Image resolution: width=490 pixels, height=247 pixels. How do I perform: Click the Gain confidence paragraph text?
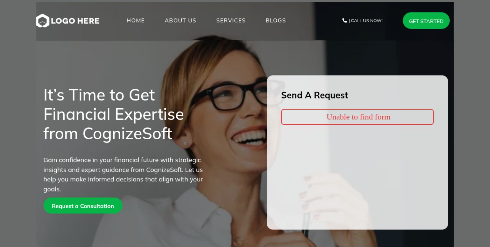click(x=123, y=175)
